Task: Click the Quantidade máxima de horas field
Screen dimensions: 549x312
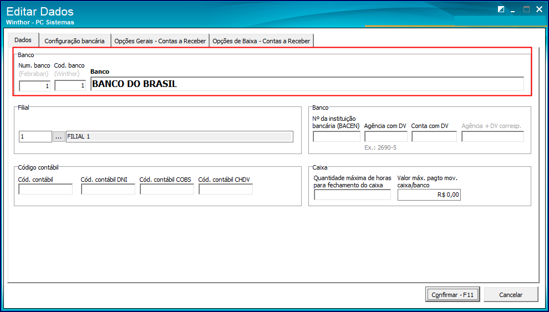Action: click(x=352, y=195)
